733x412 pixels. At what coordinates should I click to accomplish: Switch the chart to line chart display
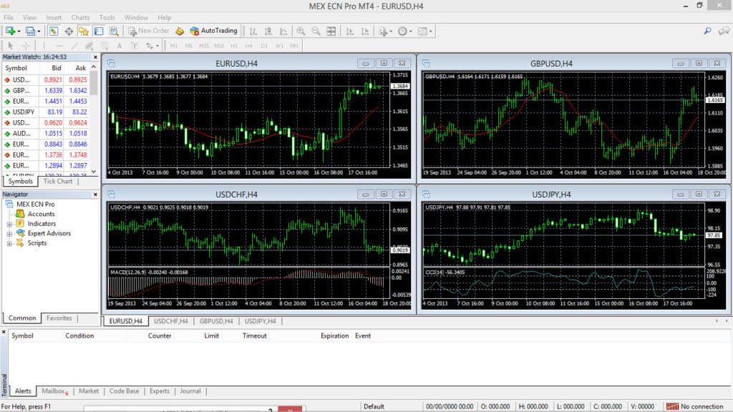284,31
